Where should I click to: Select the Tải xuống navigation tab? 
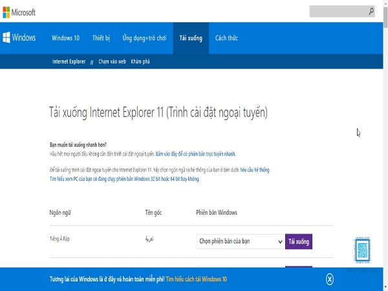pyautogui.click(x=191, y=38)
